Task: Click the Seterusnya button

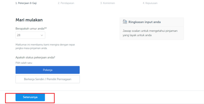Action: point(30,97)
